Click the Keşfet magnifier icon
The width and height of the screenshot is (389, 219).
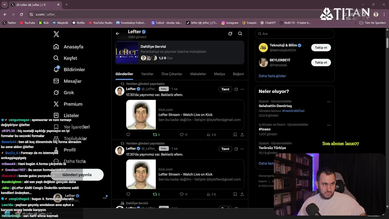56,58
